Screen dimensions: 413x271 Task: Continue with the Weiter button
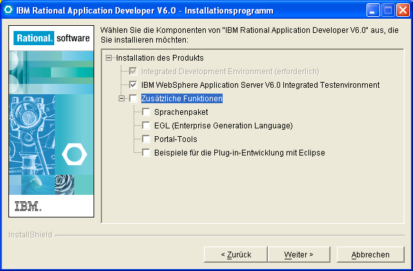[x=299, y=254]
